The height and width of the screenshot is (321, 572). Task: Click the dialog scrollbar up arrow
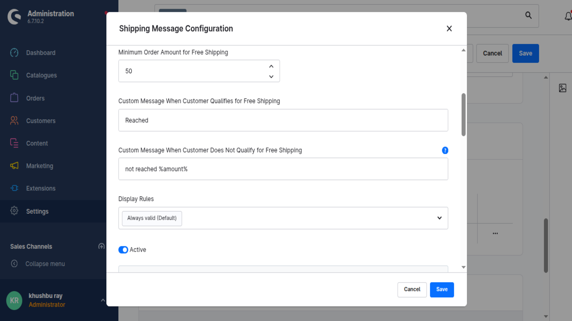463,50
